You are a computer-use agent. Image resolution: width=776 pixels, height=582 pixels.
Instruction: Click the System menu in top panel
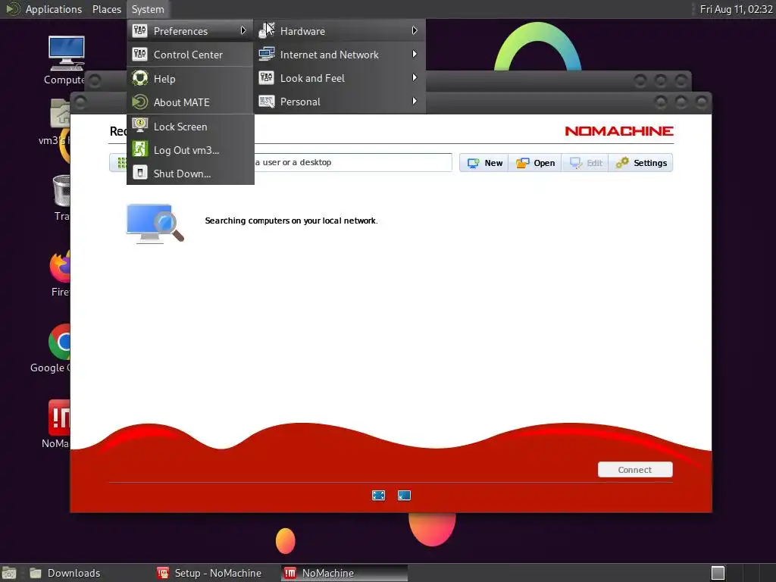[148, 9]
